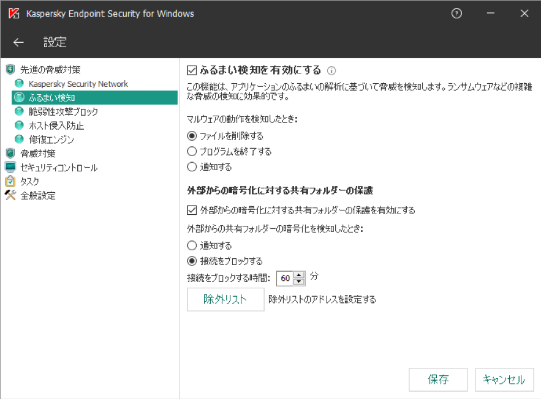
Task: Select the プログラムを終了する radio option
Action: [192, 151]
